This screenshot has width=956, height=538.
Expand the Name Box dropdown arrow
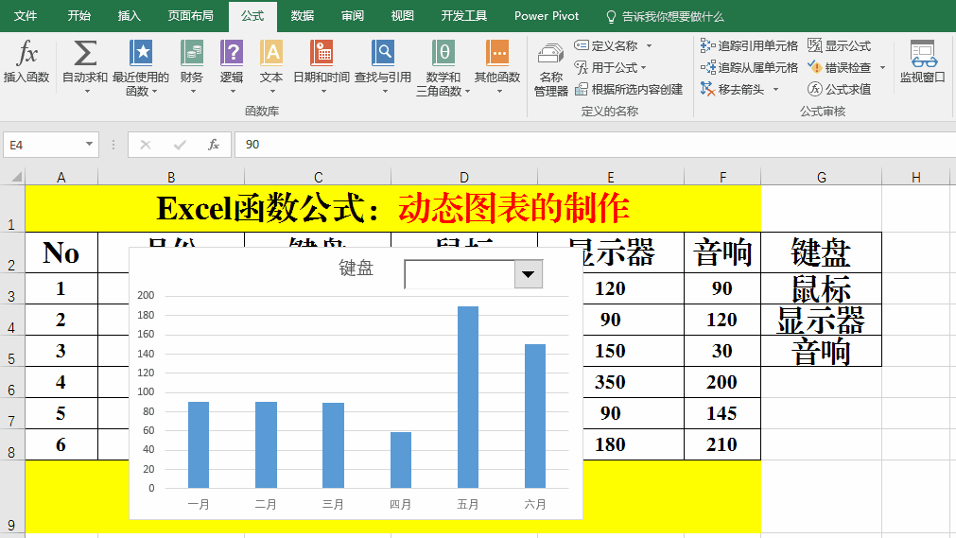click(89, 145)
